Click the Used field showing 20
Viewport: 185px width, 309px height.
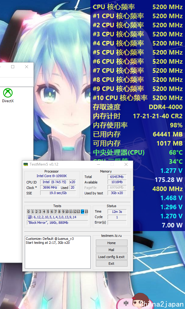click(73, 187)
